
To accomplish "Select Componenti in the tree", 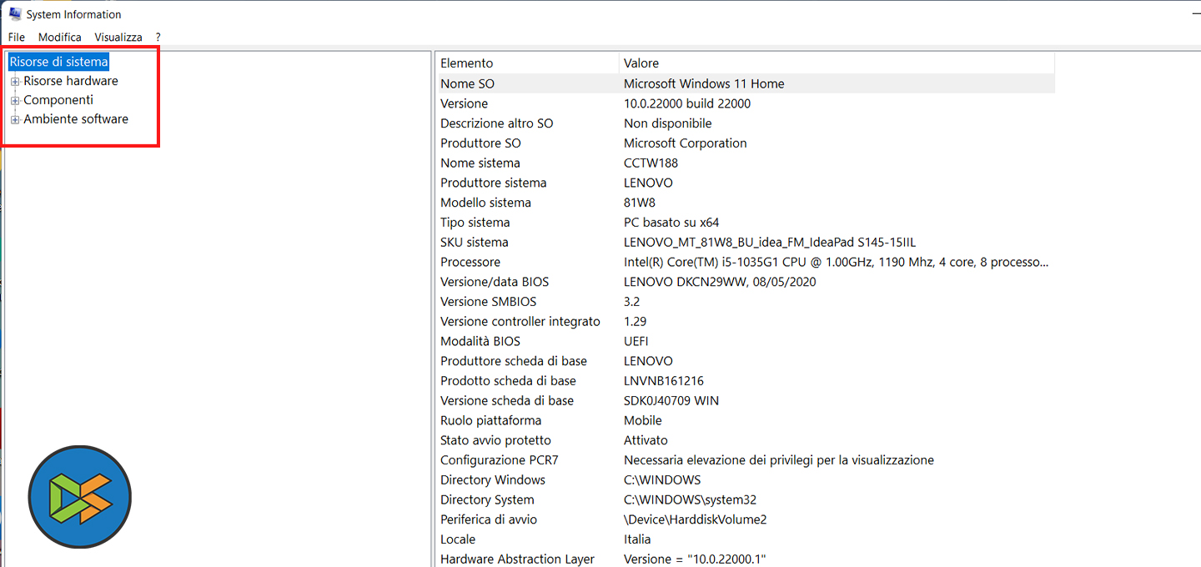I will coord(58,100).
